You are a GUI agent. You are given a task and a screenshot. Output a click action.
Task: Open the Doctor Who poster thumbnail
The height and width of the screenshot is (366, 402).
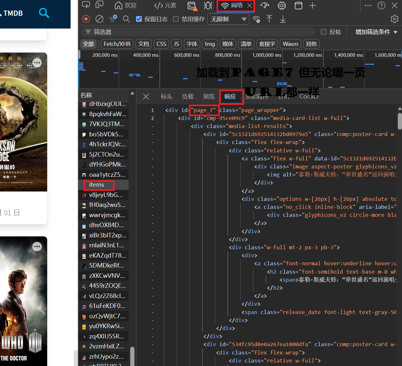pos(23,301)
